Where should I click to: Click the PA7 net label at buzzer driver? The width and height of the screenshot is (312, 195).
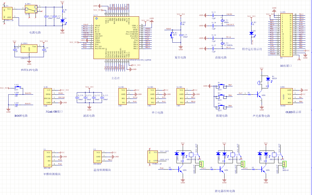click(x=240, y=93)
